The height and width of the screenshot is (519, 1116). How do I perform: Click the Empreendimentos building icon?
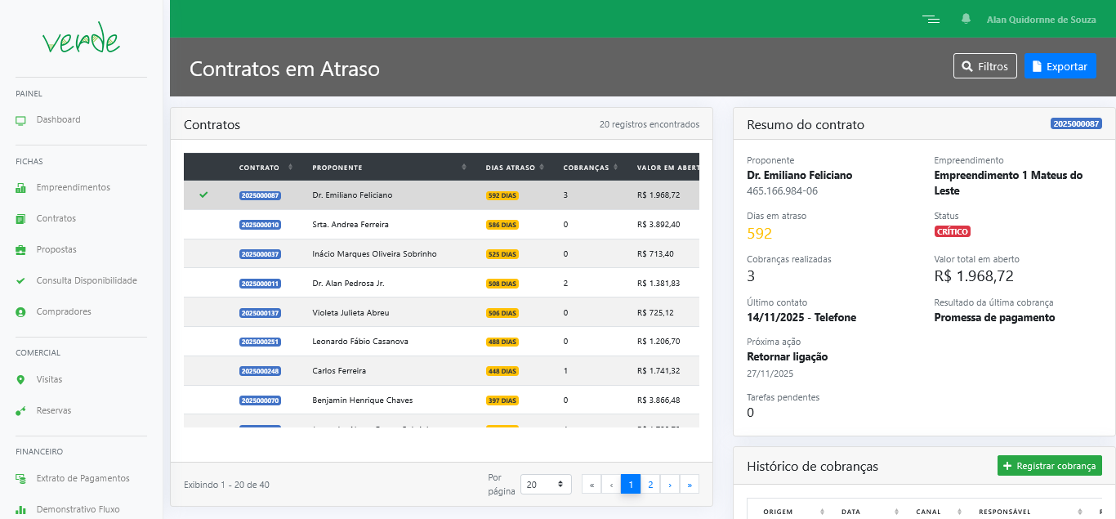[20, 188]
